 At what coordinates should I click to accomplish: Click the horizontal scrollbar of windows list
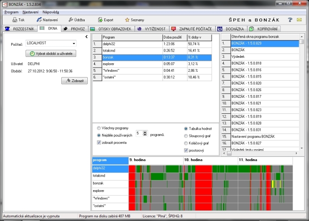pyautogui.click(x=260, y=153)
